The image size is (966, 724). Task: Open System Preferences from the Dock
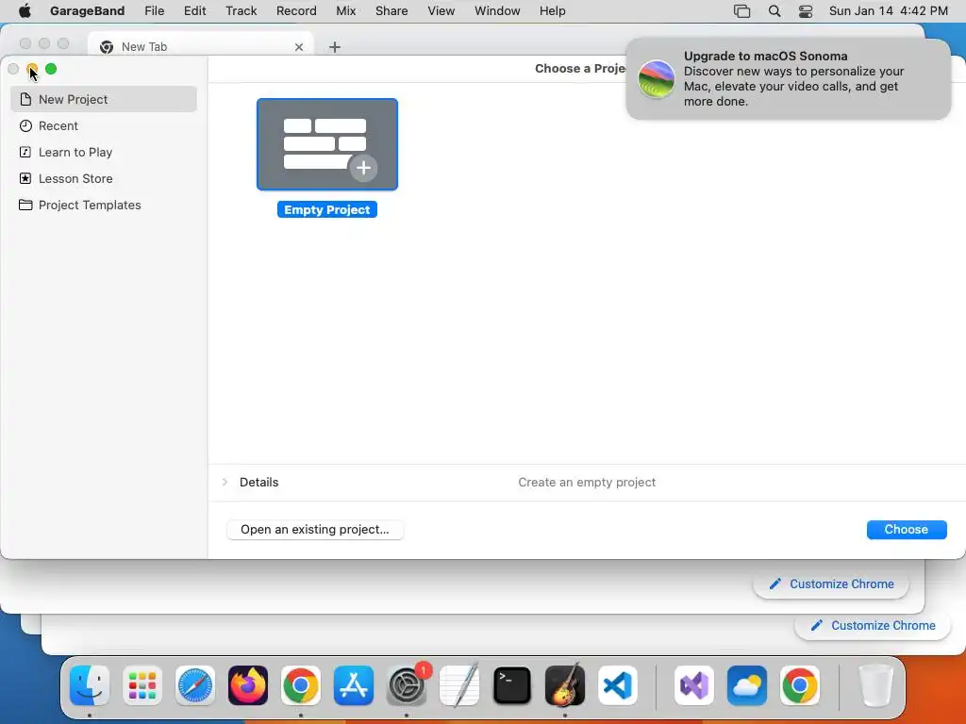(x=407, y=685)
